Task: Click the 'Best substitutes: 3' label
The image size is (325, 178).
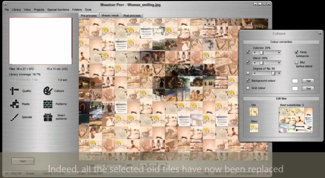Action: point(292,105)
